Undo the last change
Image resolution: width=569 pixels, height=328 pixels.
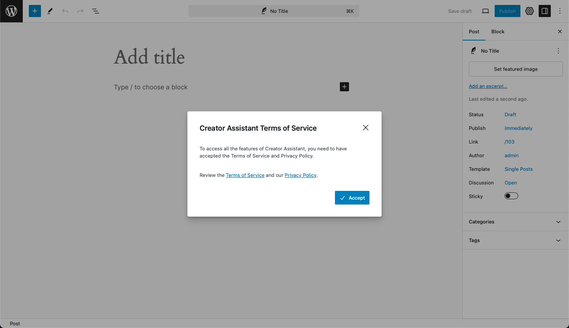tap(65, 11)
